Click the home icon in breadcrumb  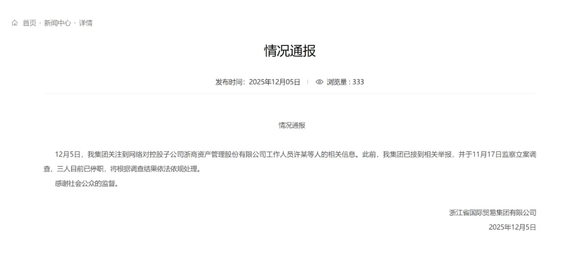pos(15,23)
